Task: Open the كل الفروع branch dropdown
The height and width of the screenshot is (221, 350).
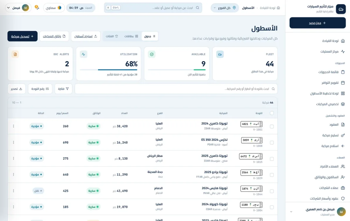Action: (224, 8)
